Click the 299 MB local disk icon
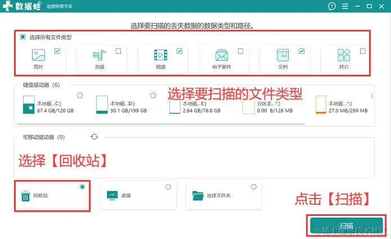The height and width of the screenshot is (239, 391). pyautogui.click(x=321, y=105)
